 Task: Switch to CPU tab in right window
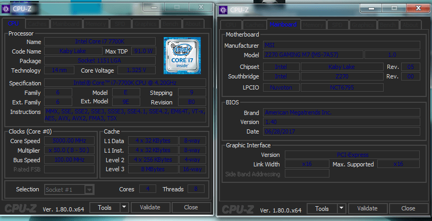coord(231,25)
